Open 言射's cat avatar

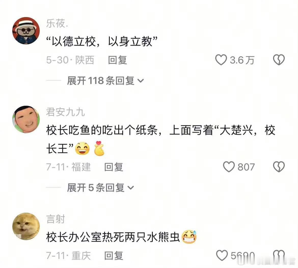(26, 226)
